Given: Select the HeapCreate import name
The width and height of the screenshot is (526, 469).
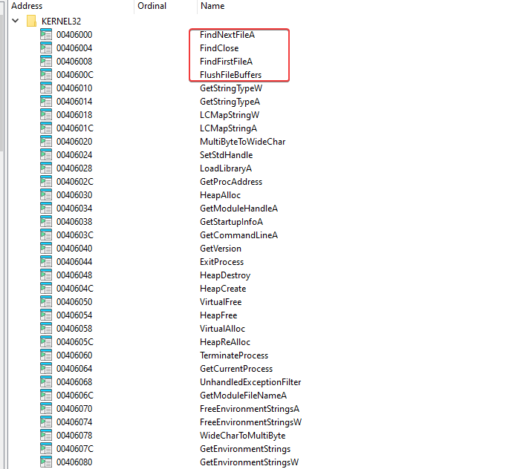Looking at the screenshot, I should click(223, 289).
